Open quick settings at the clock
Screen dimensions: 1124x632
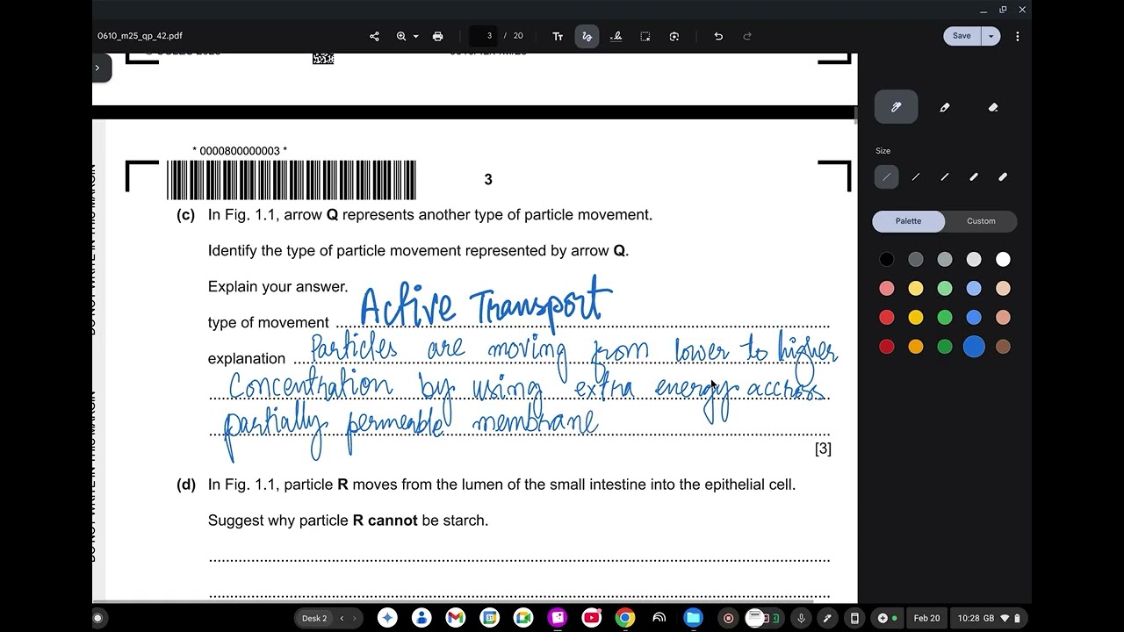pyautogui.click(x=990, y=618)
